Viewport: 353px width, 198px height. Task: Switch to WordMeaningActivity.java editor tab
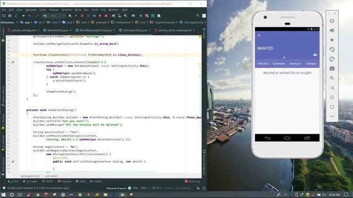tap(95, 30)
